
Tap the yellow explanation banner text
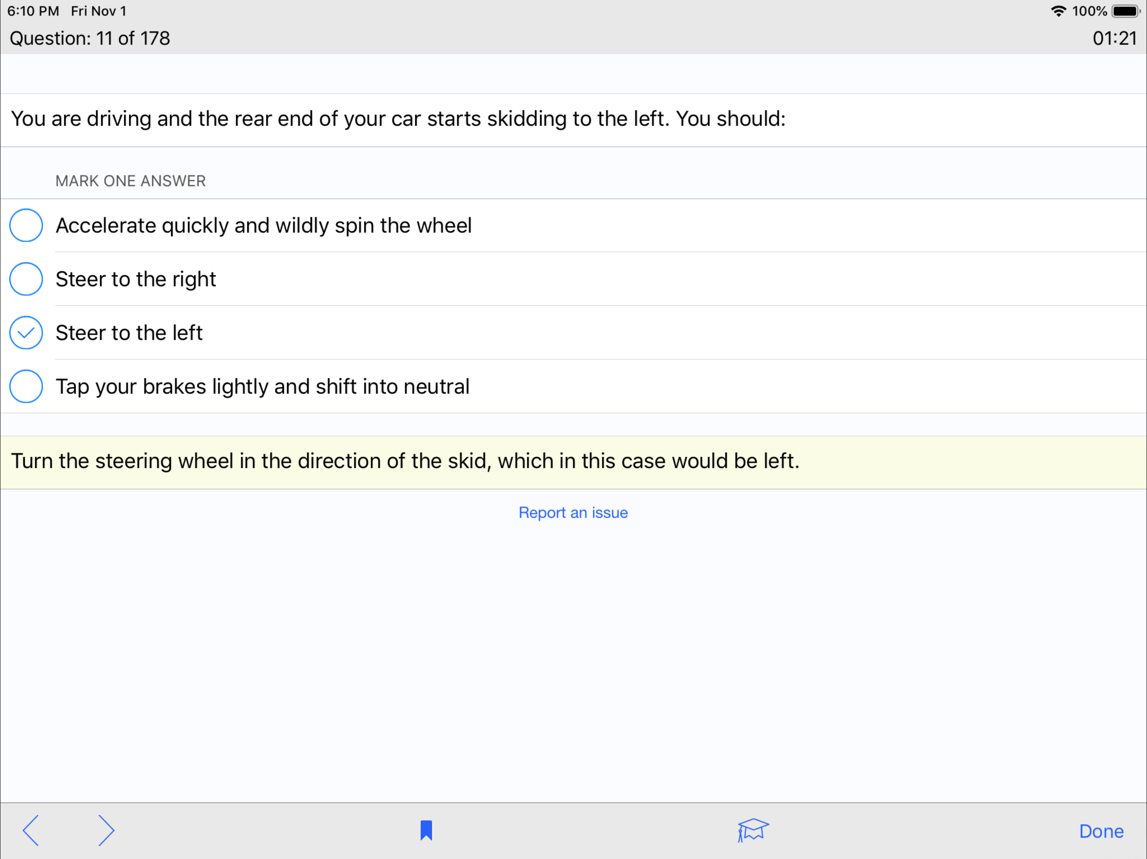tap(405, 461)
